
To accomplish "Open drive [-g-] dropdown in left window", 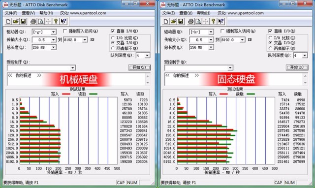I will pos(53,32).
